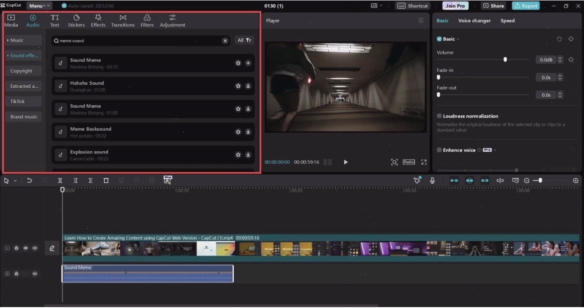Open the All filter dropdown
The height and width of the screenshot is (308, 584).
click(245, 41)
